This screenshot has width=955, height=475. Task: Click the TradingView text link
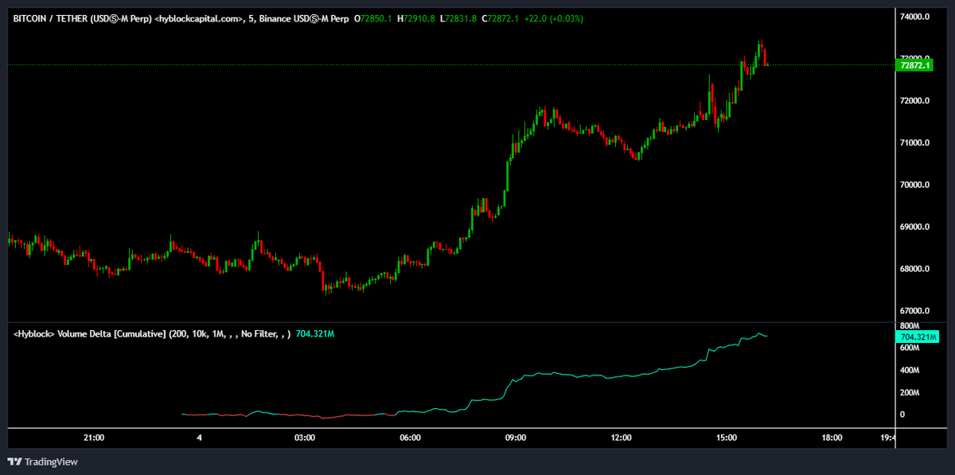(51, 461)
